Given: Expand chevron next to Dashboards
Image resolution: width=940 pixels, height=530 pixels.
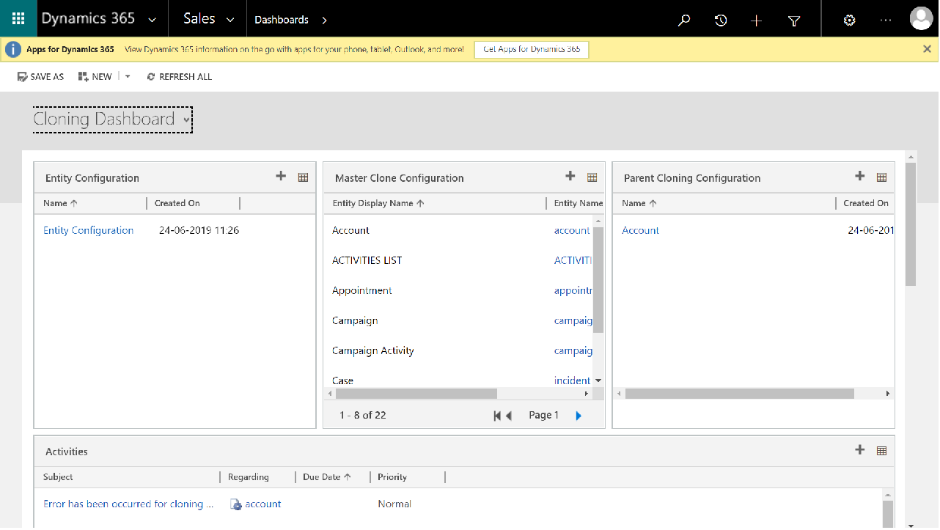Looking at the screenshot, I should 324,20.
